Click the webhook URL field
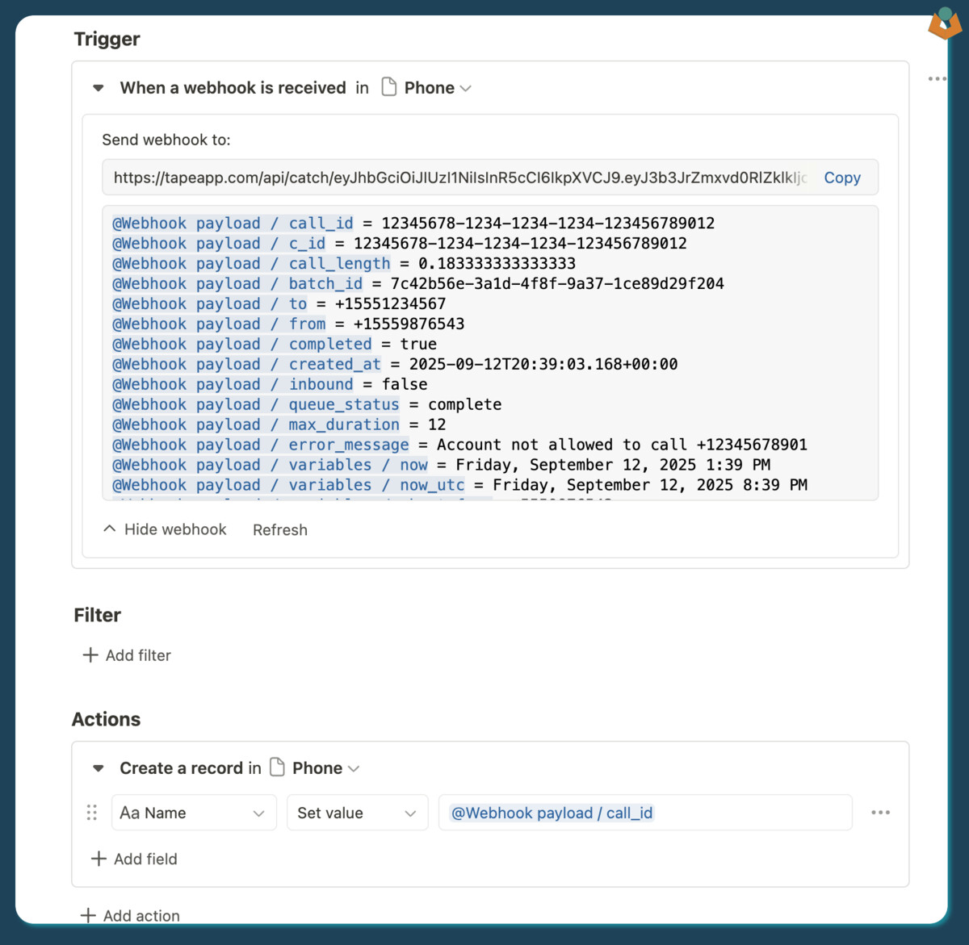This screenshot has height=945, width=969. click(459, 178)
